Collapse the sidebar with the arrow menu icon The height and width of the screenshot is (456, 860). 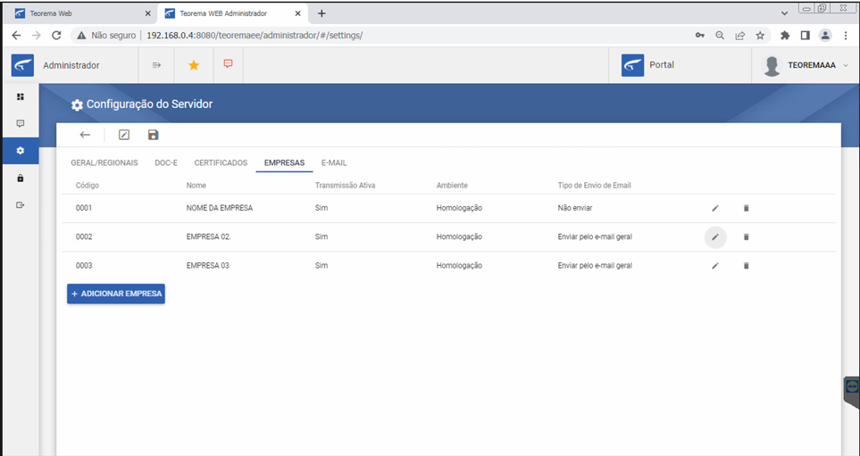pos(156,65)
